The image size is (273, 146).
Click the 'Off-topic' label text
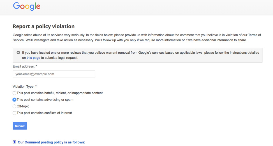click(x=23, y=106)
